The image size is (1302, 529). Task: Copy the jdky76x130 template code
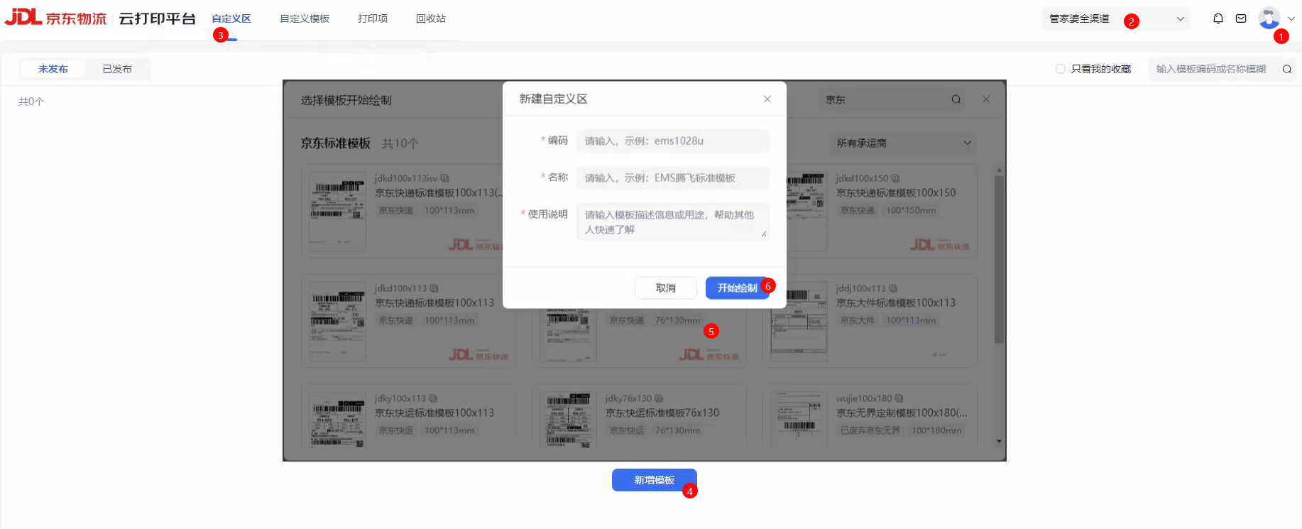pyautogui.click(x=659, y=398)
